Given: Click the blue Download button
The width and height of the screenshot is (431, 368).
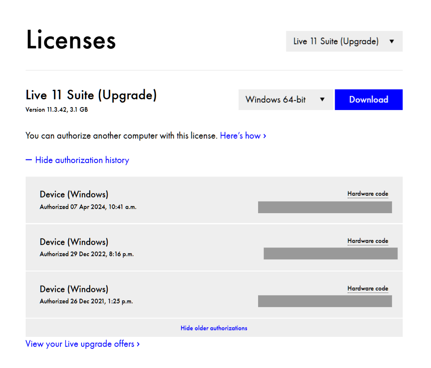Looking at the screenshot, I should 369,100.
